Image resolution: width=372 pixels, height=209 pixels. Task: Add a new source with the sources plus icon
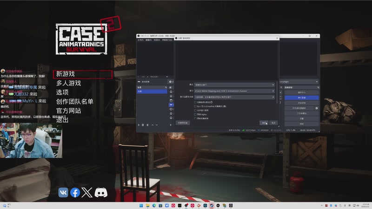point(171,125)
